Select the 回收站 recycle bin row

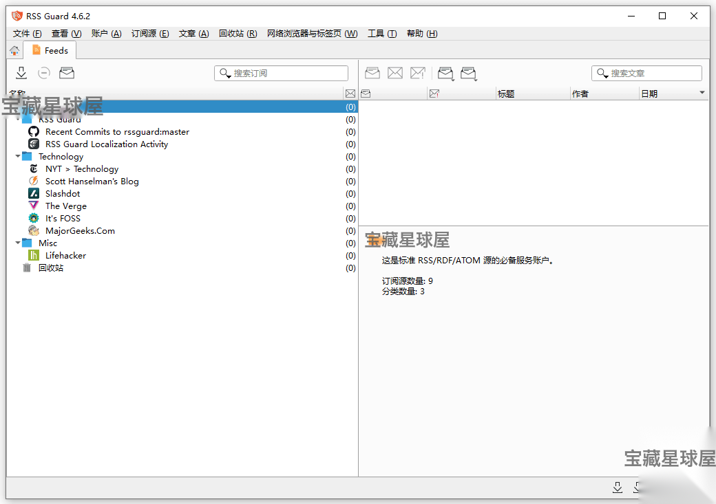pyautogui.click(x=182, y=267)
